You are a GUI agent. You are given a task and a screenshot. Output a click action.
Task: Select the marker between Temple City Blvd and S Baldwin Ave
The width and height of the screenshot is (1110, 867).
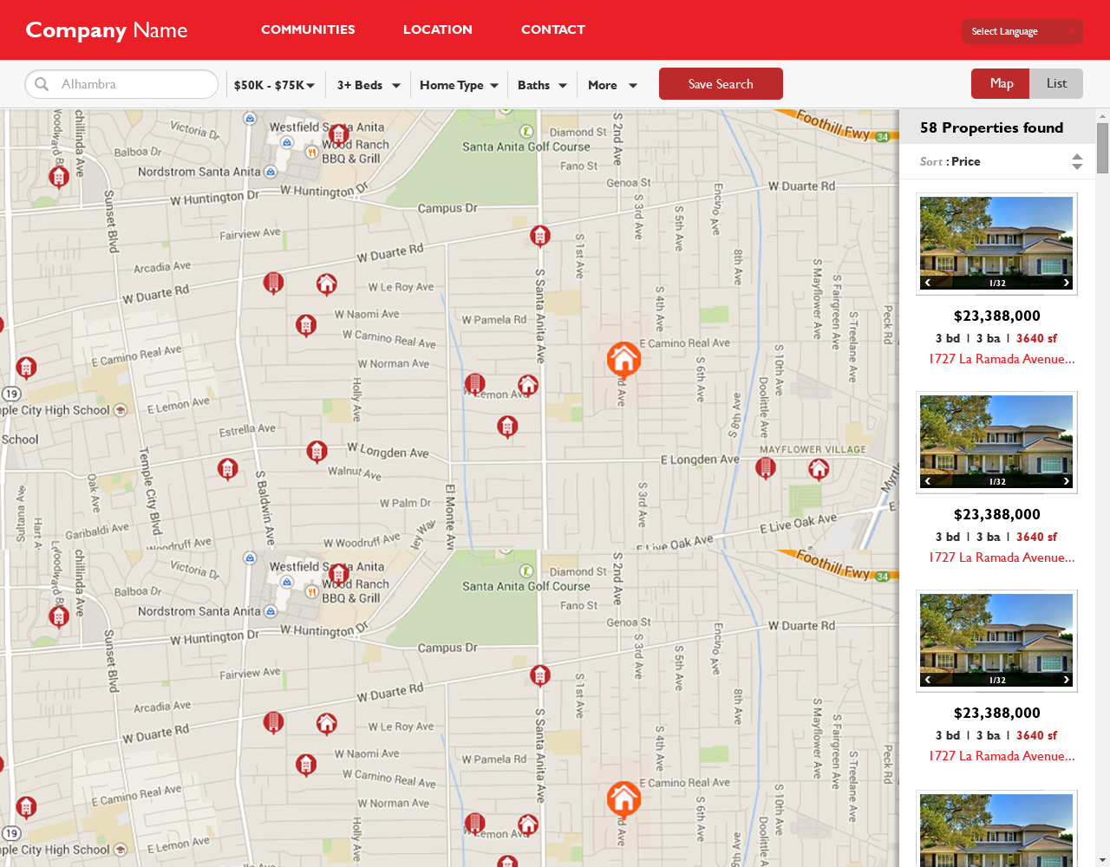[227, 469]
